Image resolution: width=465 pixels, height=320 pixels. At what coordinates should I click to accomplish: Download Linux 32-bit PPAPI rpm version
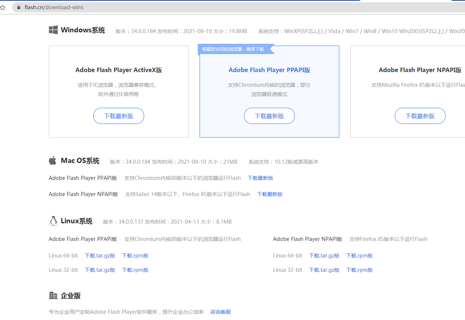pyautogui.click(x=135, y=270)
